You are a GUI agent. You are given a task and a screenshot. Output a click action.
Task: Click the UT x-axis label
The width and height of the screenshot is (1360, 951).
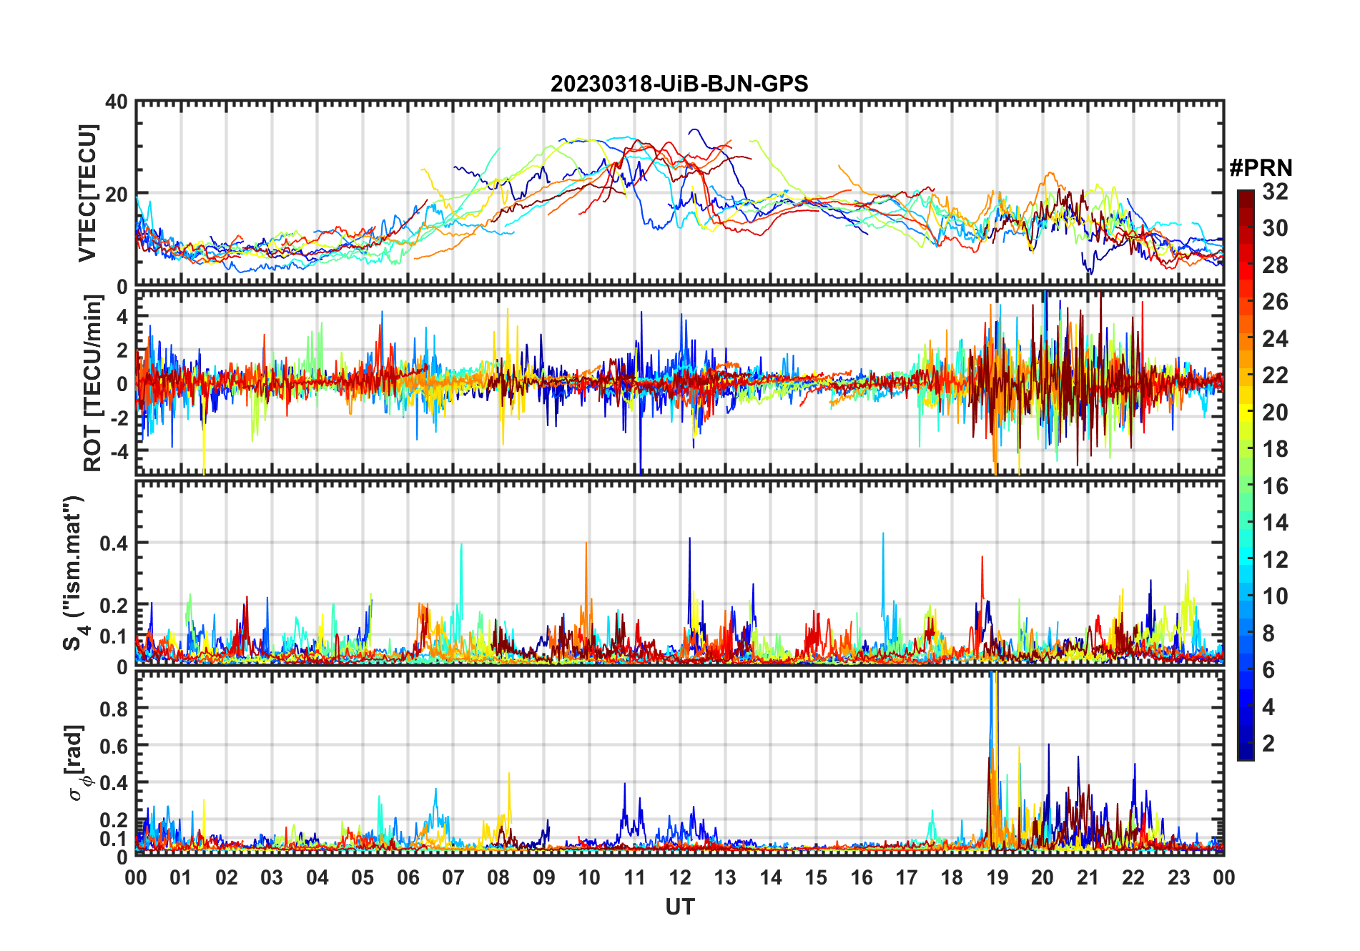(679, 907)
